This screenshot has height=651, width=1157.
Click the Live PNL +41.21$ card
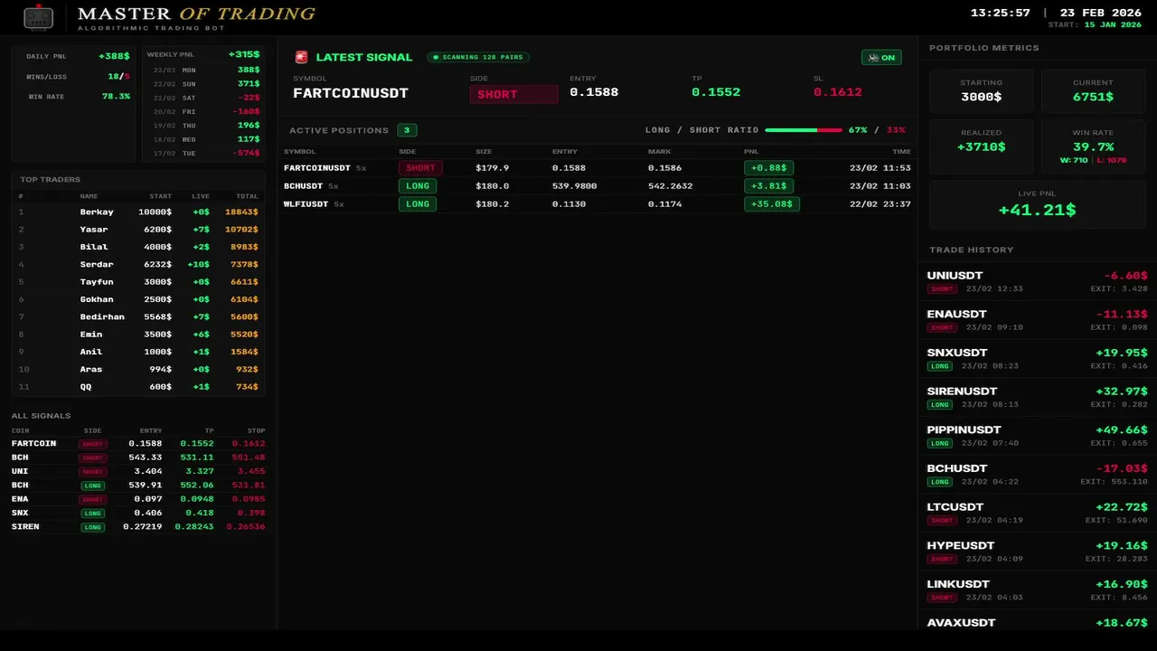pyautogui.click(x=1037, y=204)
